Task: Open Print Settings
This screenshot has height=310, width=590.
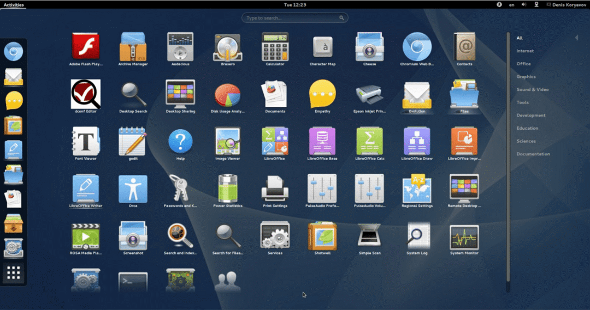Action: point(275,191)
